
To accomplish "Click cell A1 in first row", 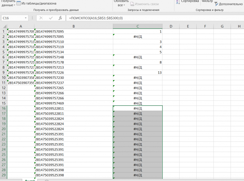I will (21, 31).
